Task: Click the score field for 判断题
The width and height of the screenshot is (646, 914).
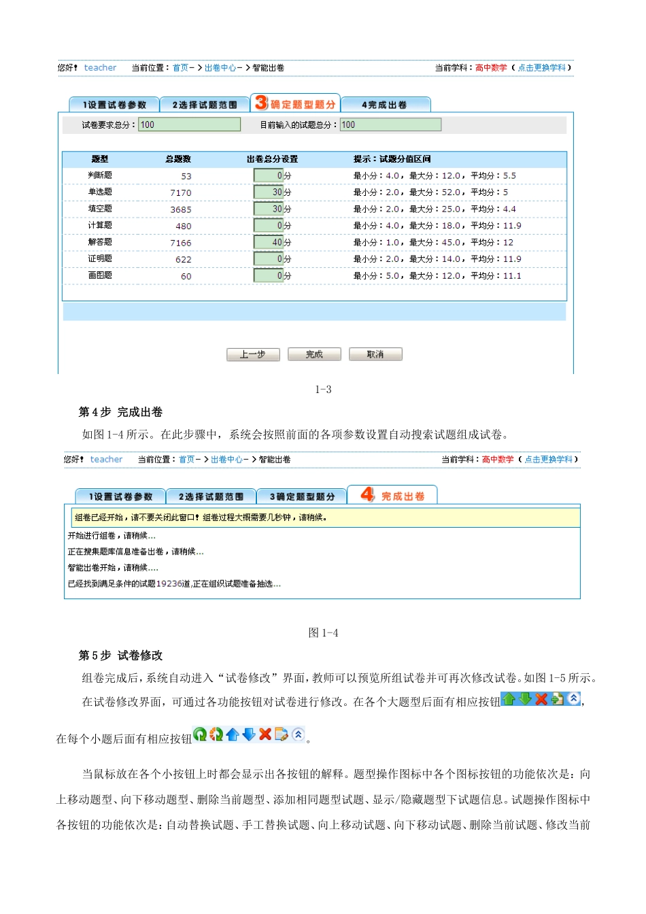Action: click(269, 175)
